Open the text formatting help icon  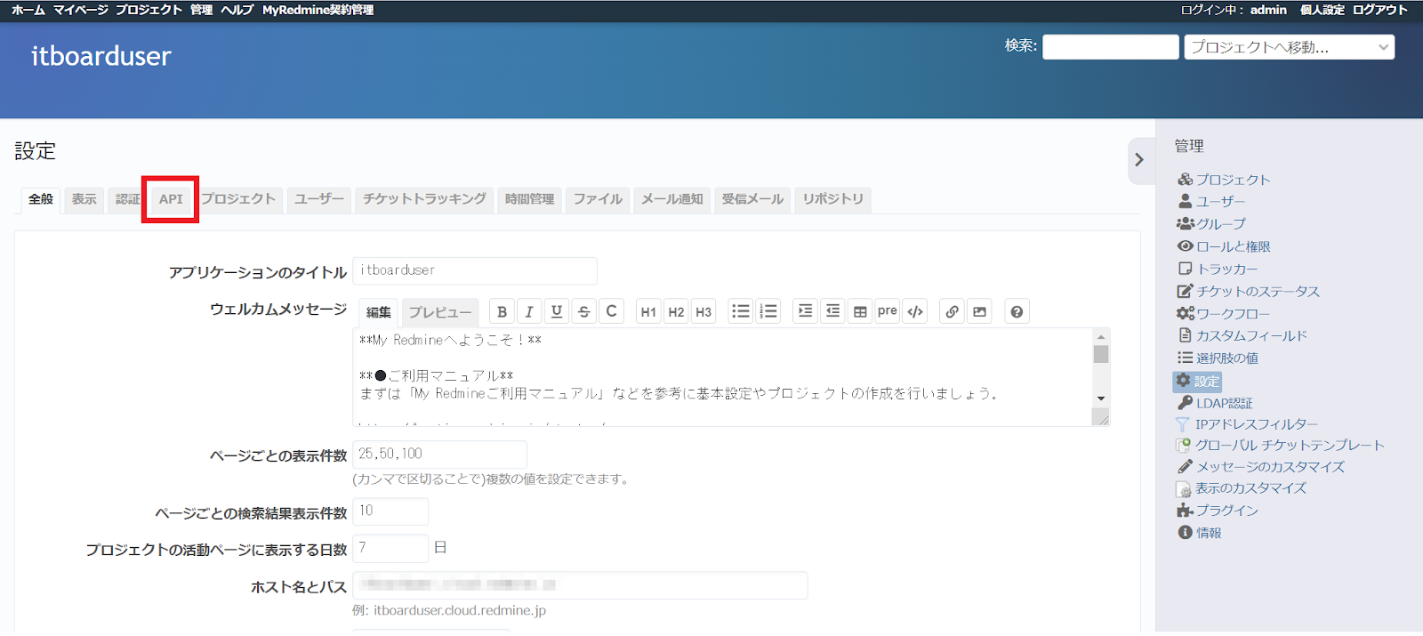coord(1017,312)
